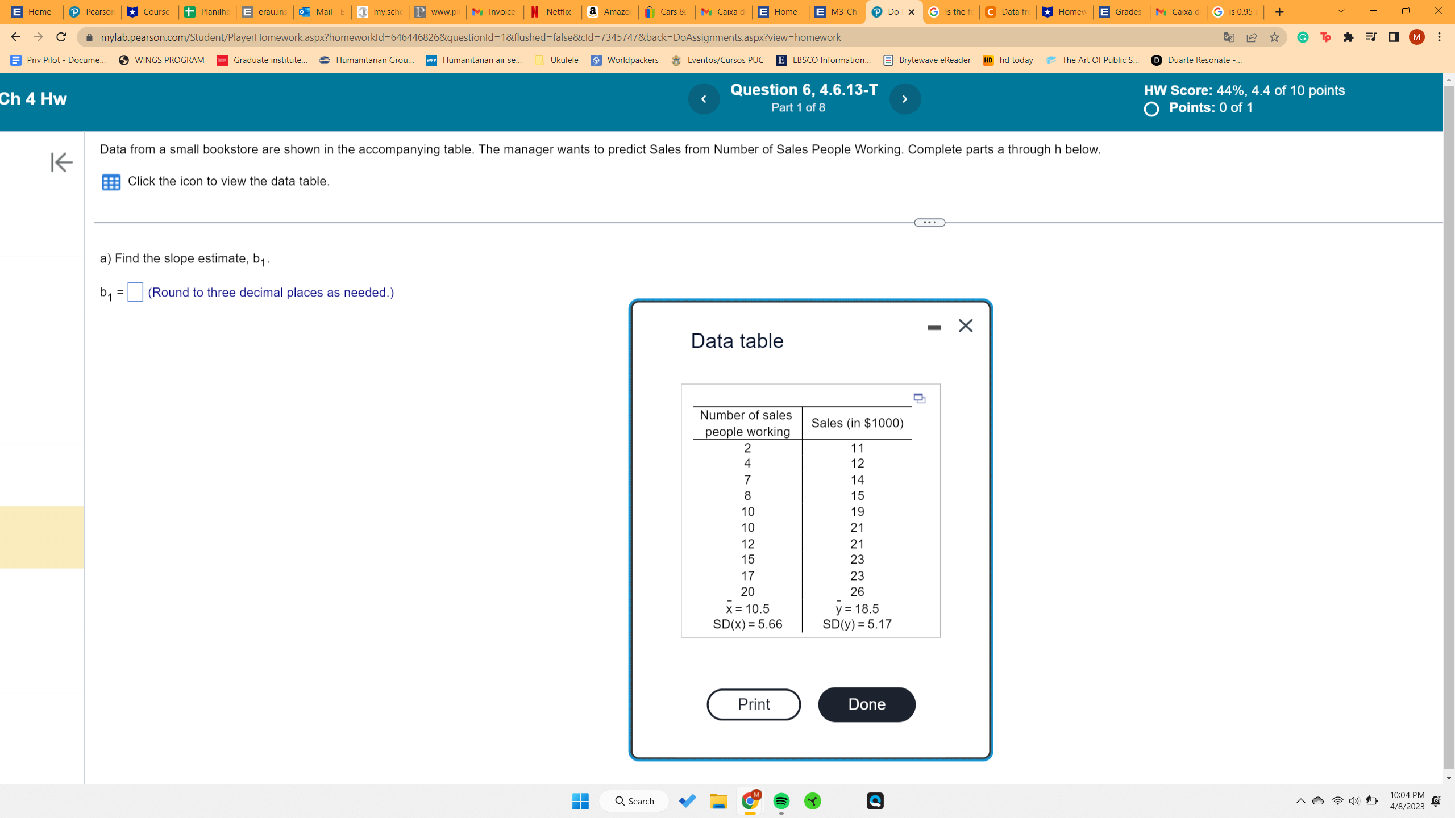Viewport: 1455px width, 818px height.
Task: Open the data table icon
Action: click(111, 182)
